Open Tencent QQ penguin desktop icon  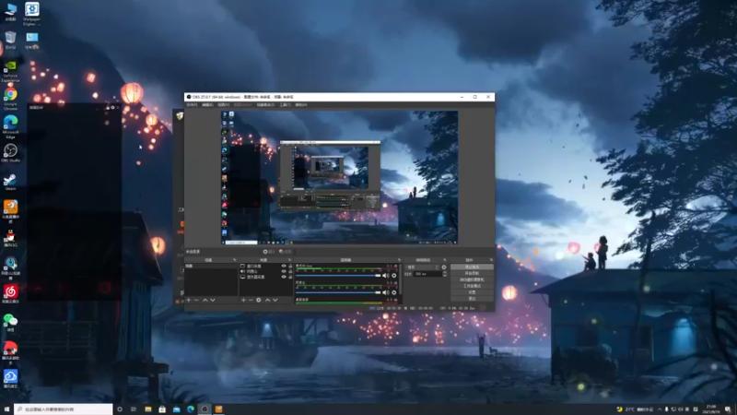click(x=10, y=238)
